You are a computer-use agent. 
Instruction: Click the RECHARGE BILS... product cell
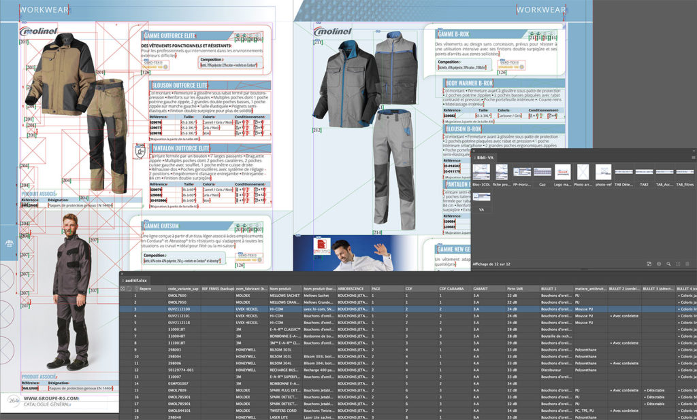click(285, 370)
